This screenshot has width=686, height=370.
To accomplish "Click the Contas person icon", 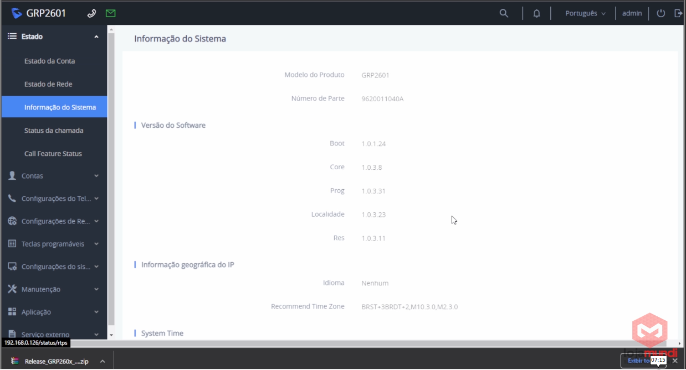I will 12,175.
